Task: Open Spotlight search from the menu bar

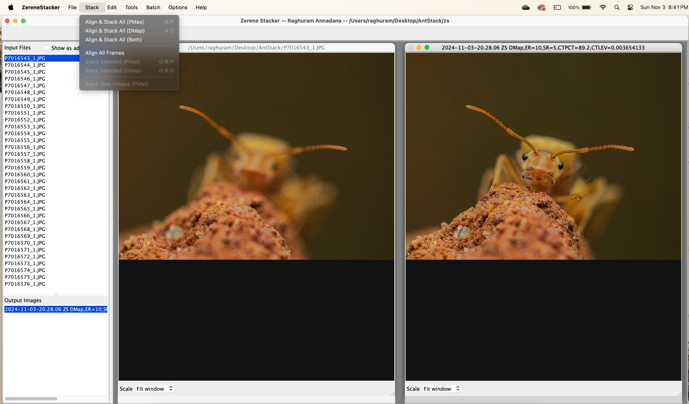Action: pos(617,7)
